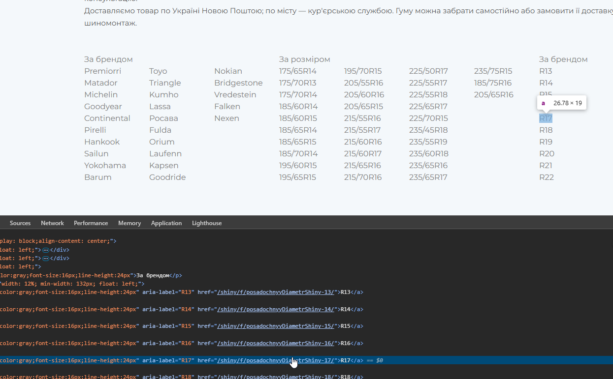Open the Premiorri brand link
Screen dimensions: 613x379
(x=102, y=71)
